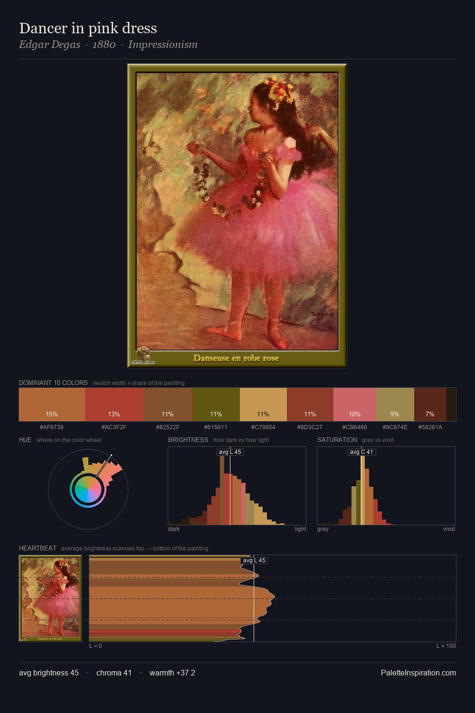Open the main Dancer in pink dress painting
Image resolution: width=475 pixels, height=713 pixels.
coord(237,215)
